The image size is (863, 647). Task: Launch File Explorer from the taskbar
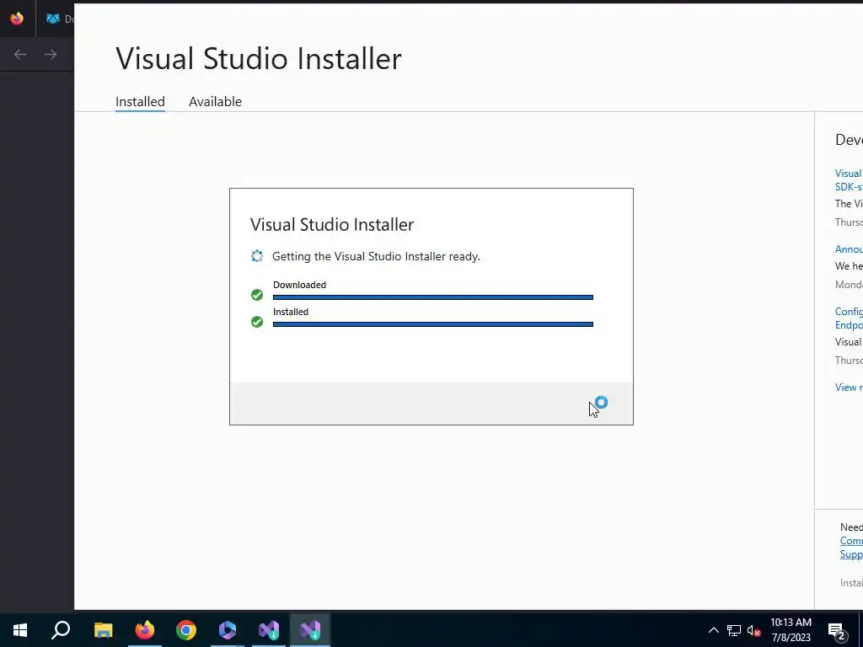103,630
